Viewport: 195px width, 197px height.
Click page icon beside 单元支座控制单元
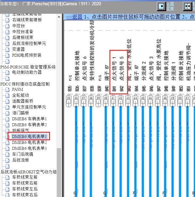tap(8, 107)
